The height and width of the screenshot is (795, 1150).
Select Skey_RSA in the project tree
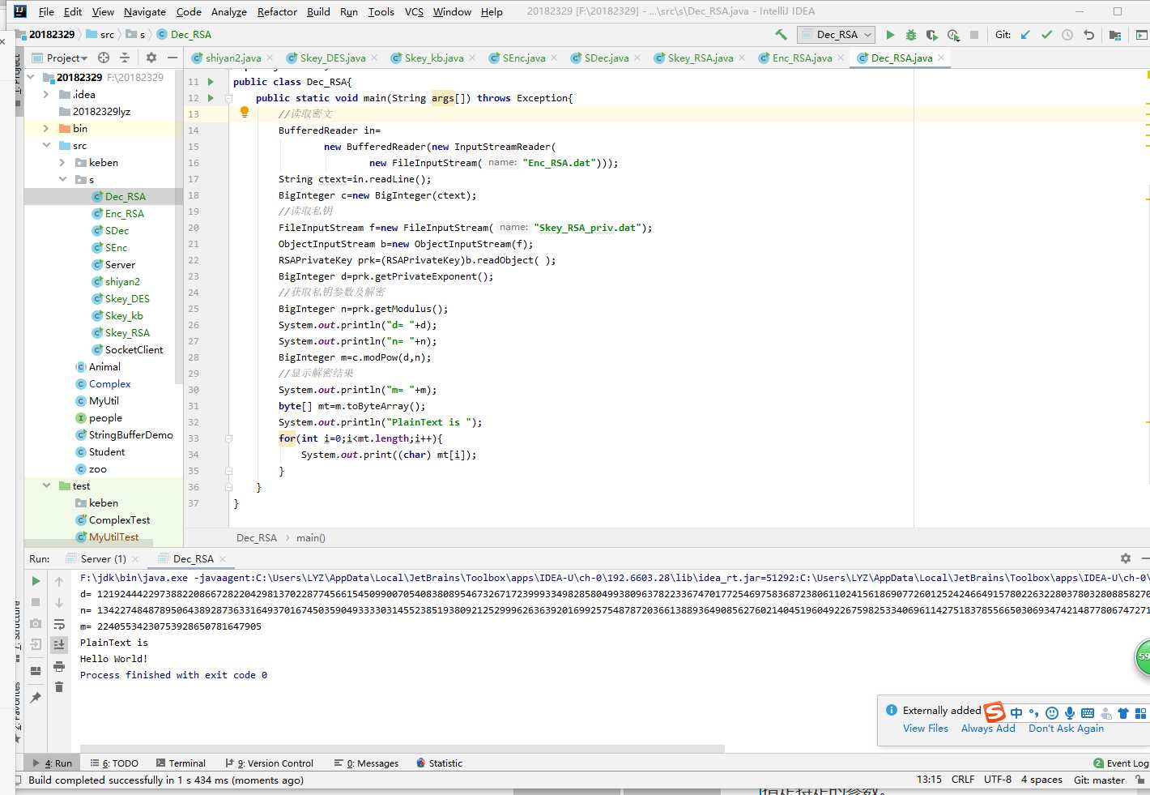click(127, 333)
